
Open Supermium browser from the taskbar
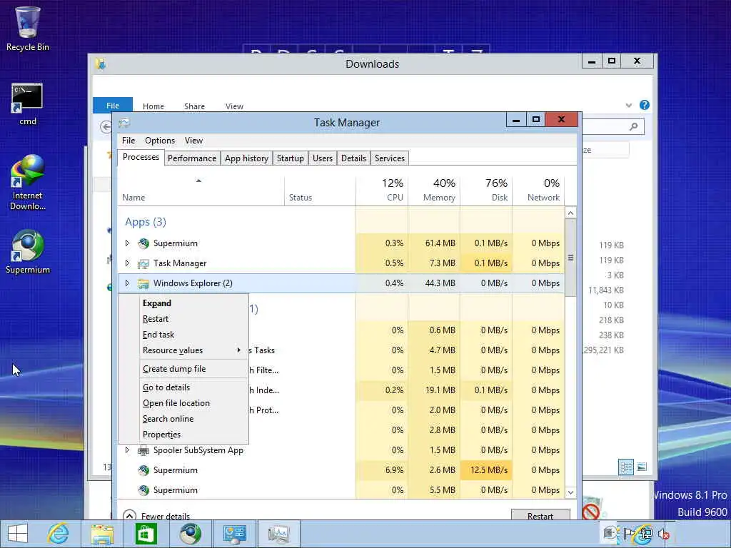190,534
